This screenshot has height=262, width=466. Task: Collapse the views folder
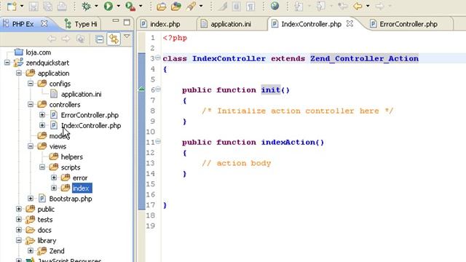tap(31, 146)
